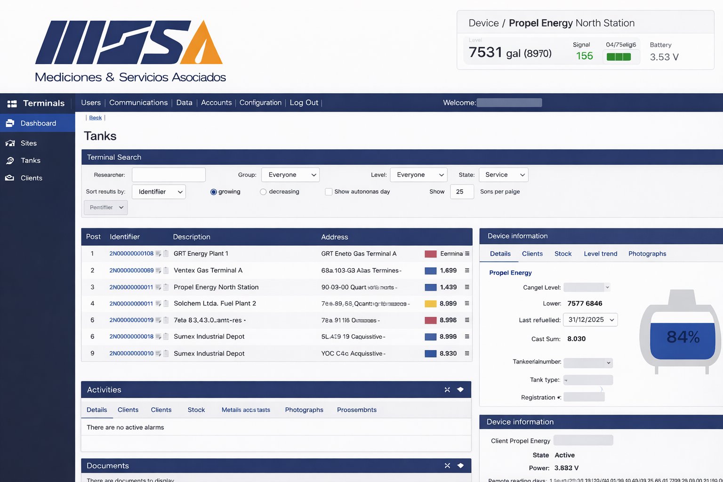Switch to the Level trend tab
The height and width of the screenshot is (482, 723).
600,254
